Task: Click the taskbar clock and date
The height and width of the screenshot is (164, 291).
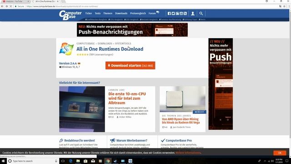Action: [279, 161]
